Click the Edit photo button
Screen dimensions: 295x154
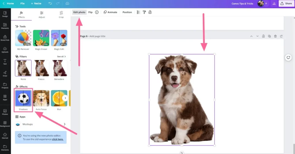[x=79, y=12]
